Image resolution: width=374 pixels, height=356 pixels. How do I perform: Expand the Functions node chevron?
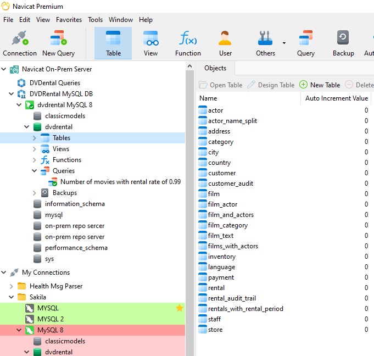coord(34,160)
